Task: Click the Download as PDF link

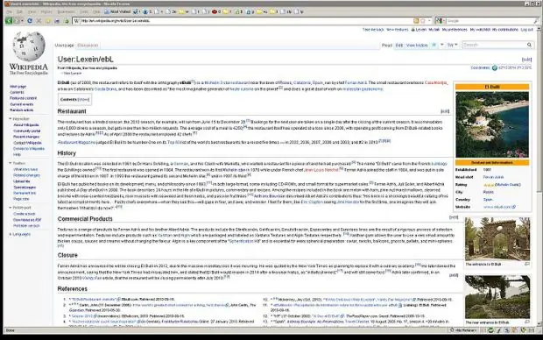Action: click(27, 220)
